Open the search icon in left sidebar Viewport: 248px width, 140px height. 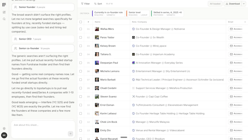point(4,19)
